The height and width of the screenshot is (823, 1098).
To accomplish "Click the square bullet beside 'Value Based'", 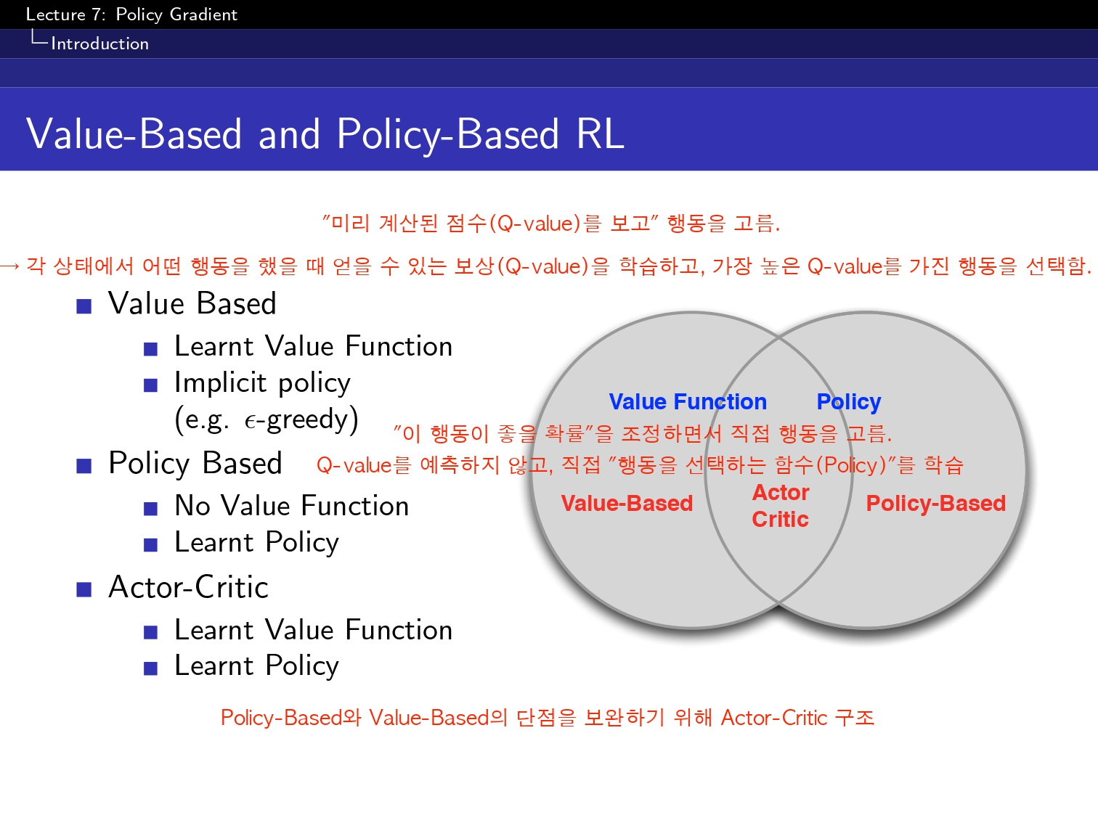I will tap(84, 306).
